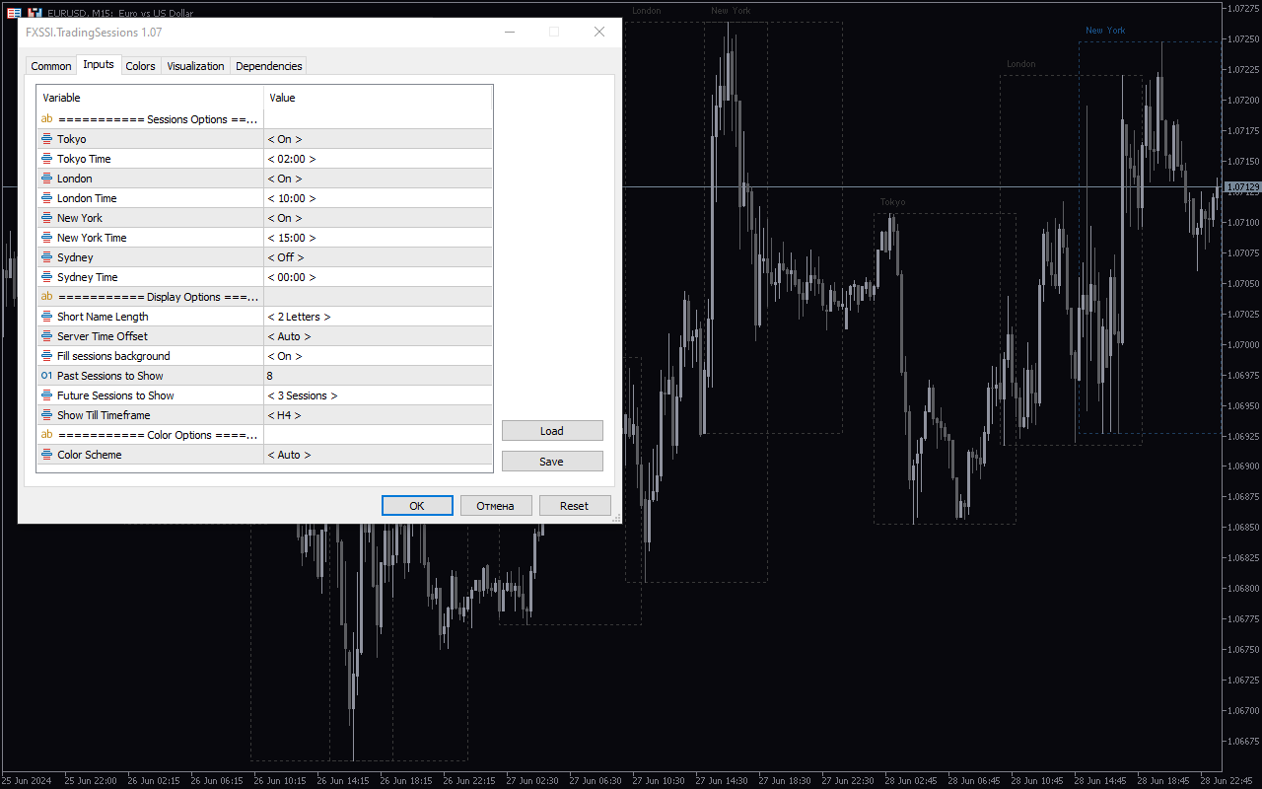The height and width of the screenshot is (789, 1262).
Task: Switch to the Common tab
Action: (51, 66)
